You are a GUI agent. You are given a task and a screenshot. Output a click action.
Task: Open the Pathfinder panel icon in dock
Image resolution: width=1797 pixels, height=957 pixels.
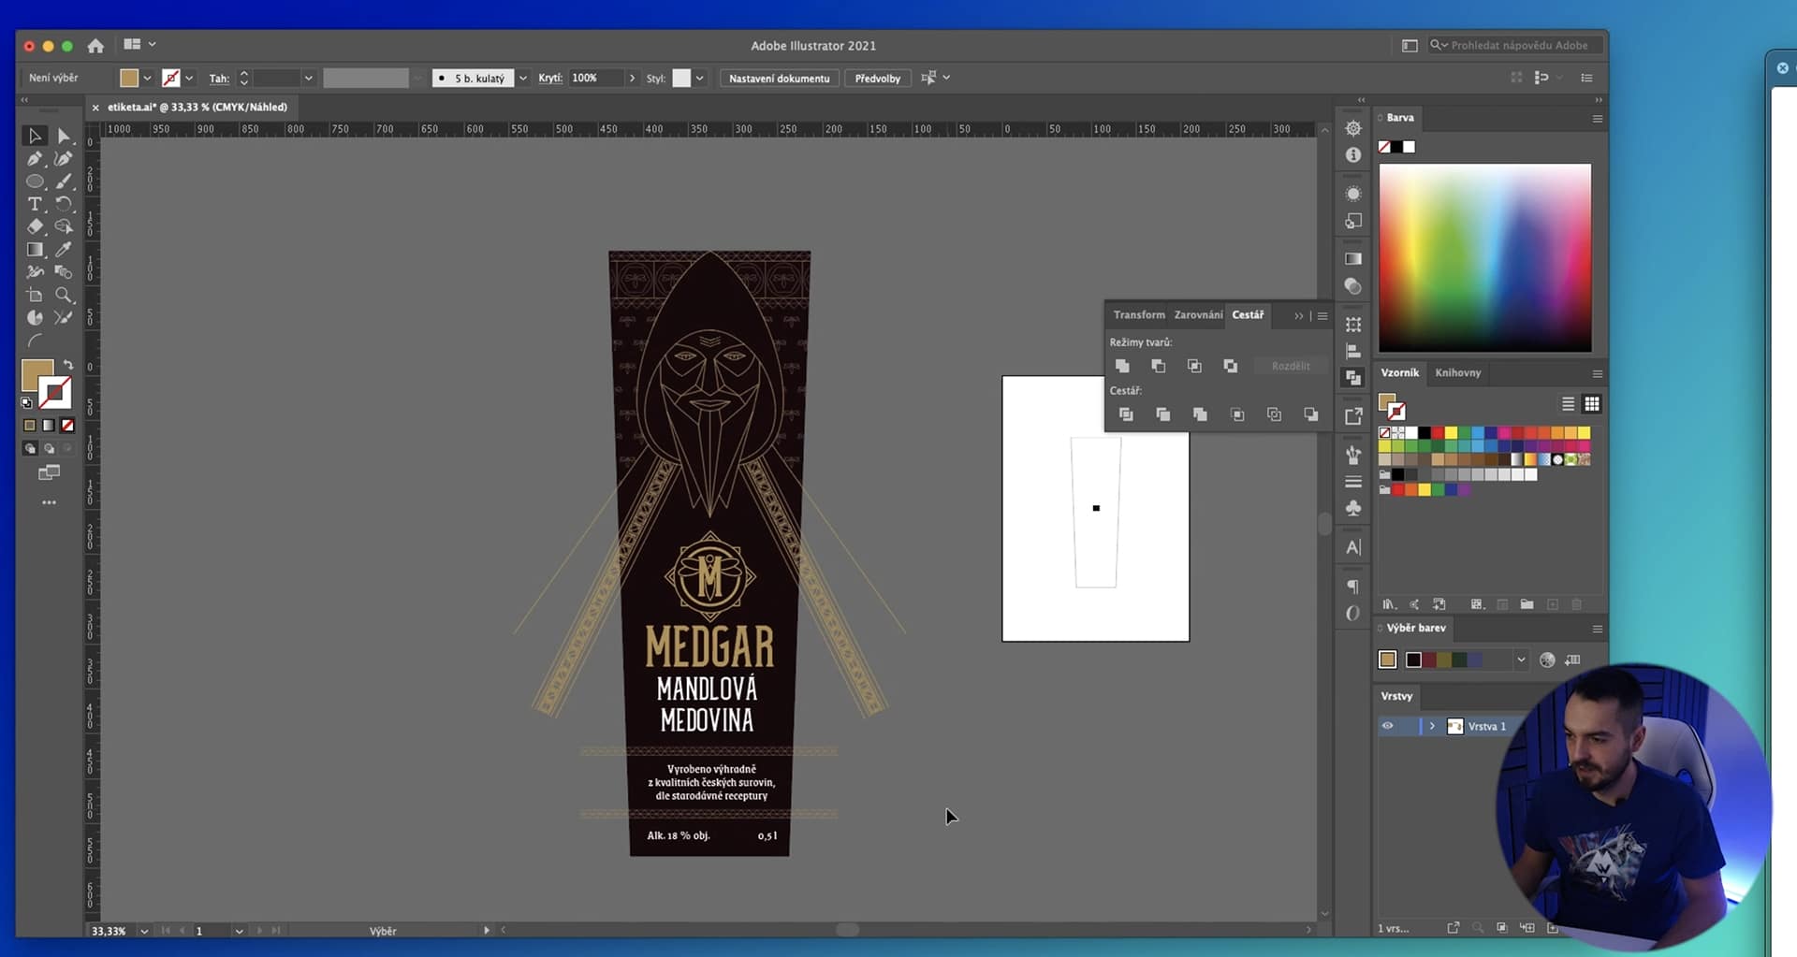coord(1353,378)
